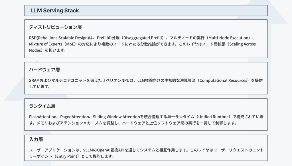The image size is (292, 166).
Task: Click the "Mixture of Experts" phrase
Action: point(45,44)
